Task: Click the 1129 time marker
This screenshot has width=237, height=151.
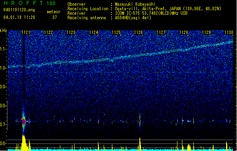Action: point(206,32)
